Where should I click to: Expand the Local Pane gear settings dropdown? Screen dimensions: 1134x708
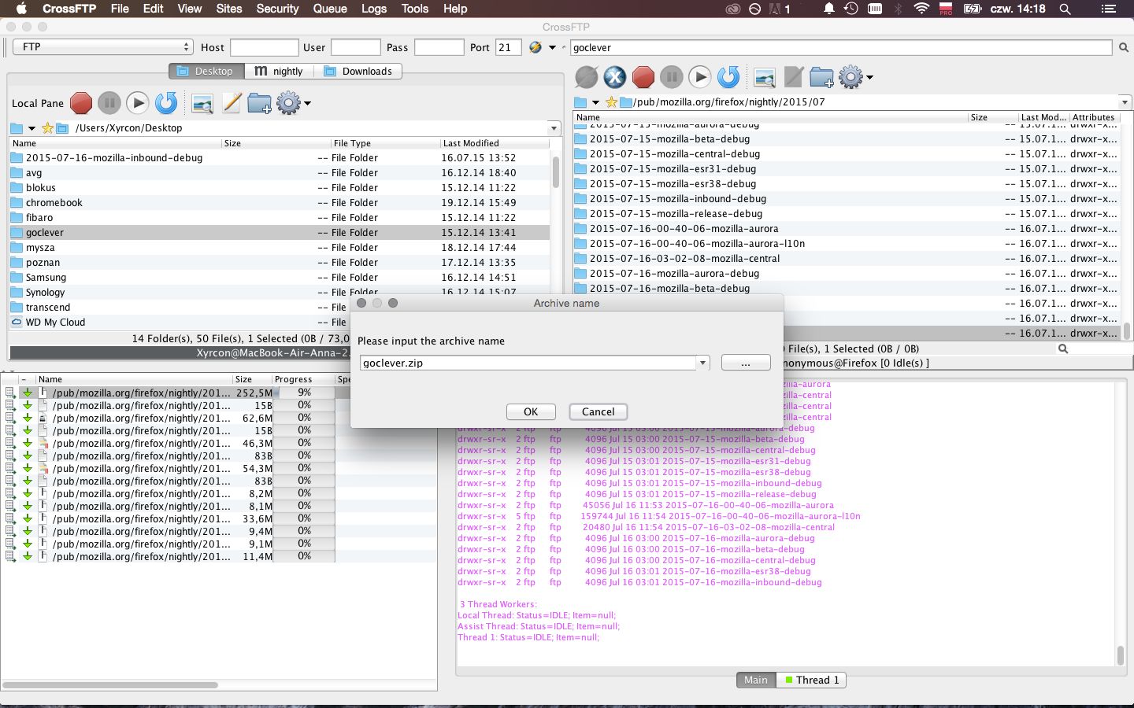[x=307, y=104]
